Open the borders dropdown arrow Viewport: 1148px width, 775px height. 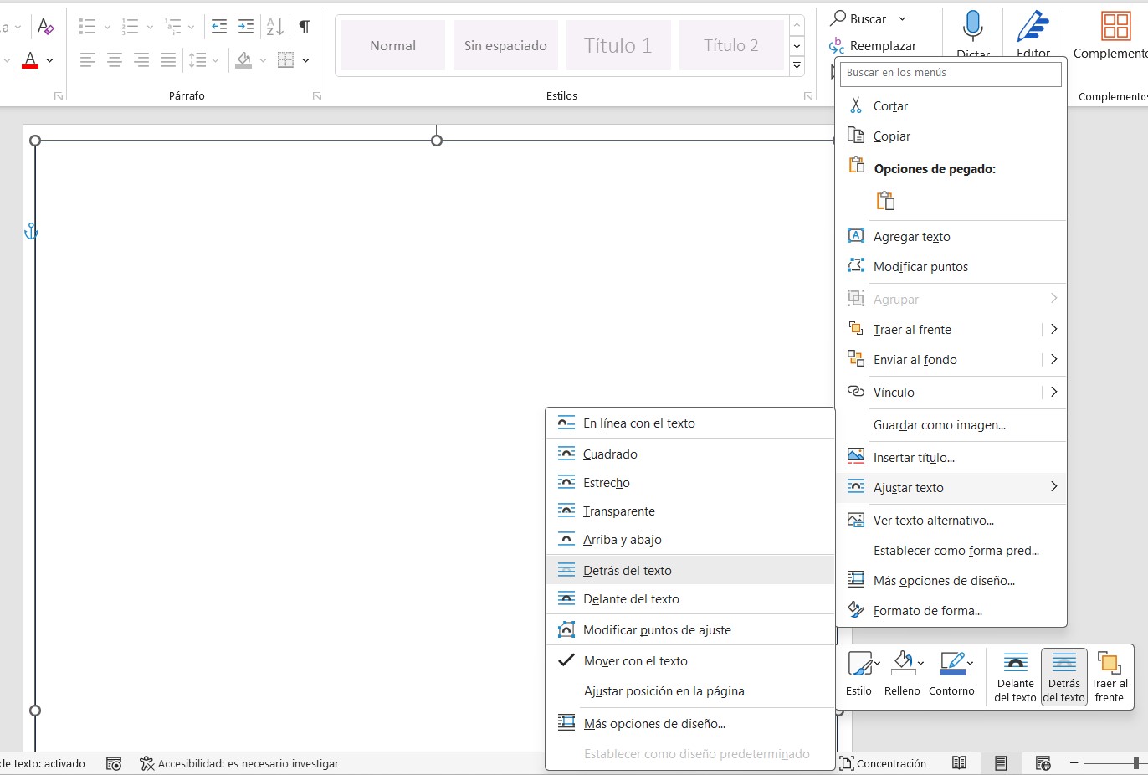tap(305, 60)
